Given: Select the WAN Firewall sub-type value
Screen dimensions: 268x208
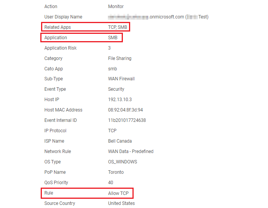Looking at the screenshot, I should pos(121,79).
